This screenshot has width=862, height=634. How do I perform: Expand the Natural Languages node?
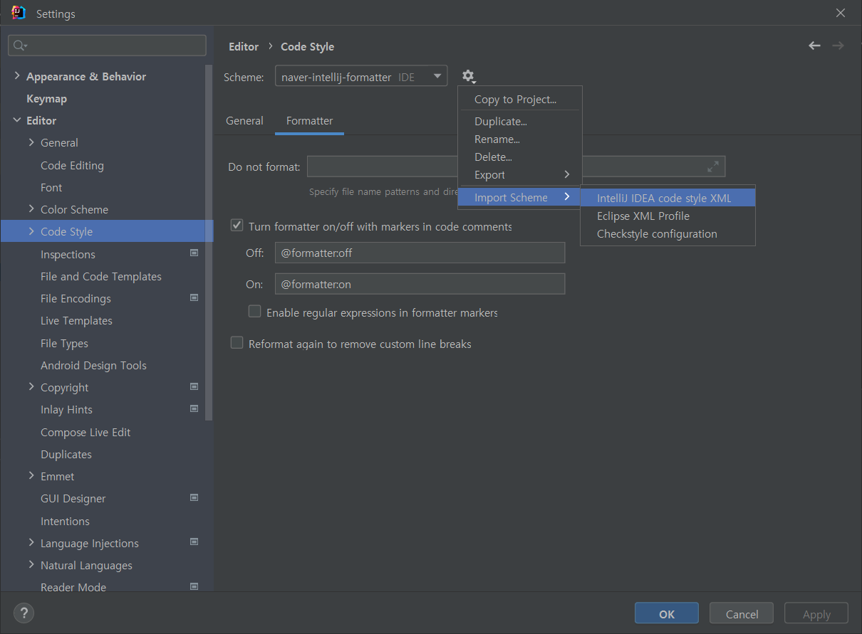click(31, 564)
